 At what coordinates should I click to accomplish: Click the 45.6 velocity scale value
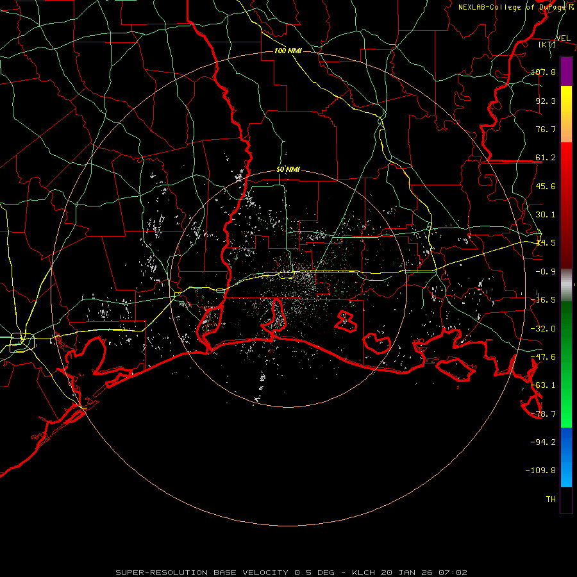(546, 186)
